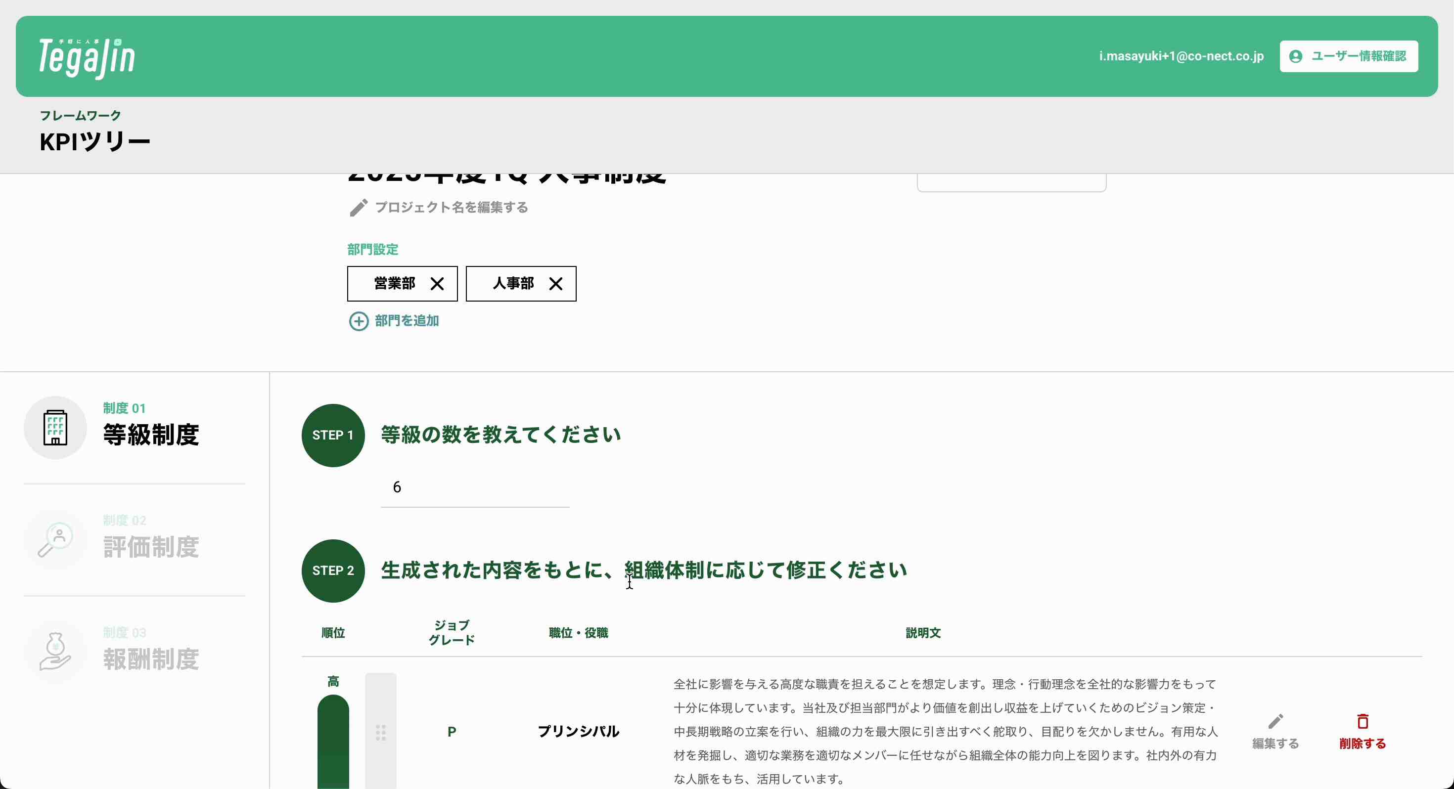Click the magnifier icon for 評価制度
The image size is (1454, 789).
coord(55,539)
